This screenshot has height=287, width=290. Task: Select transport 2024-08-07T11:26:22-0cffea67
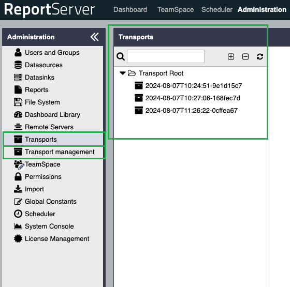(x=192, y=111)
